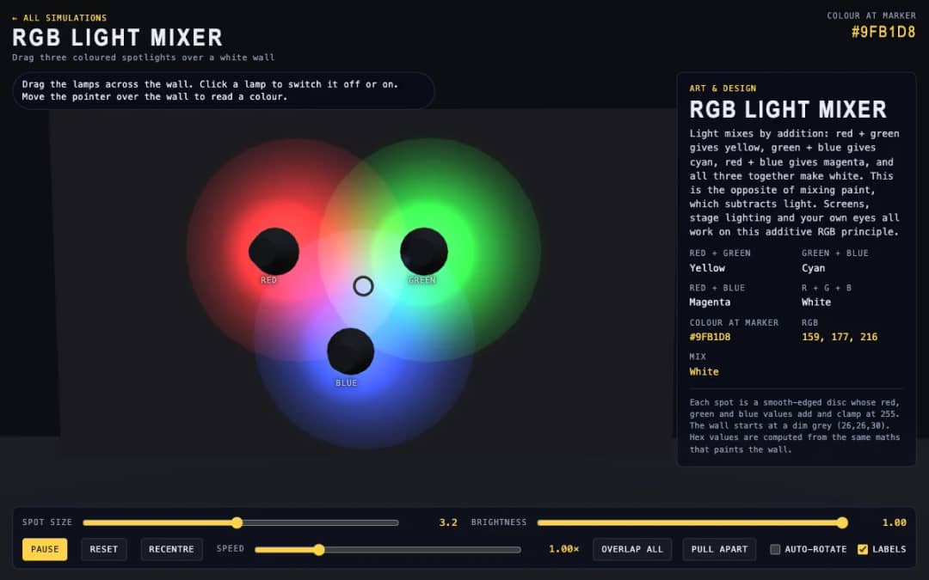Click the RGB value 159, 177, 216
Screen dimensions: 929x580
[x=840, y=337]
